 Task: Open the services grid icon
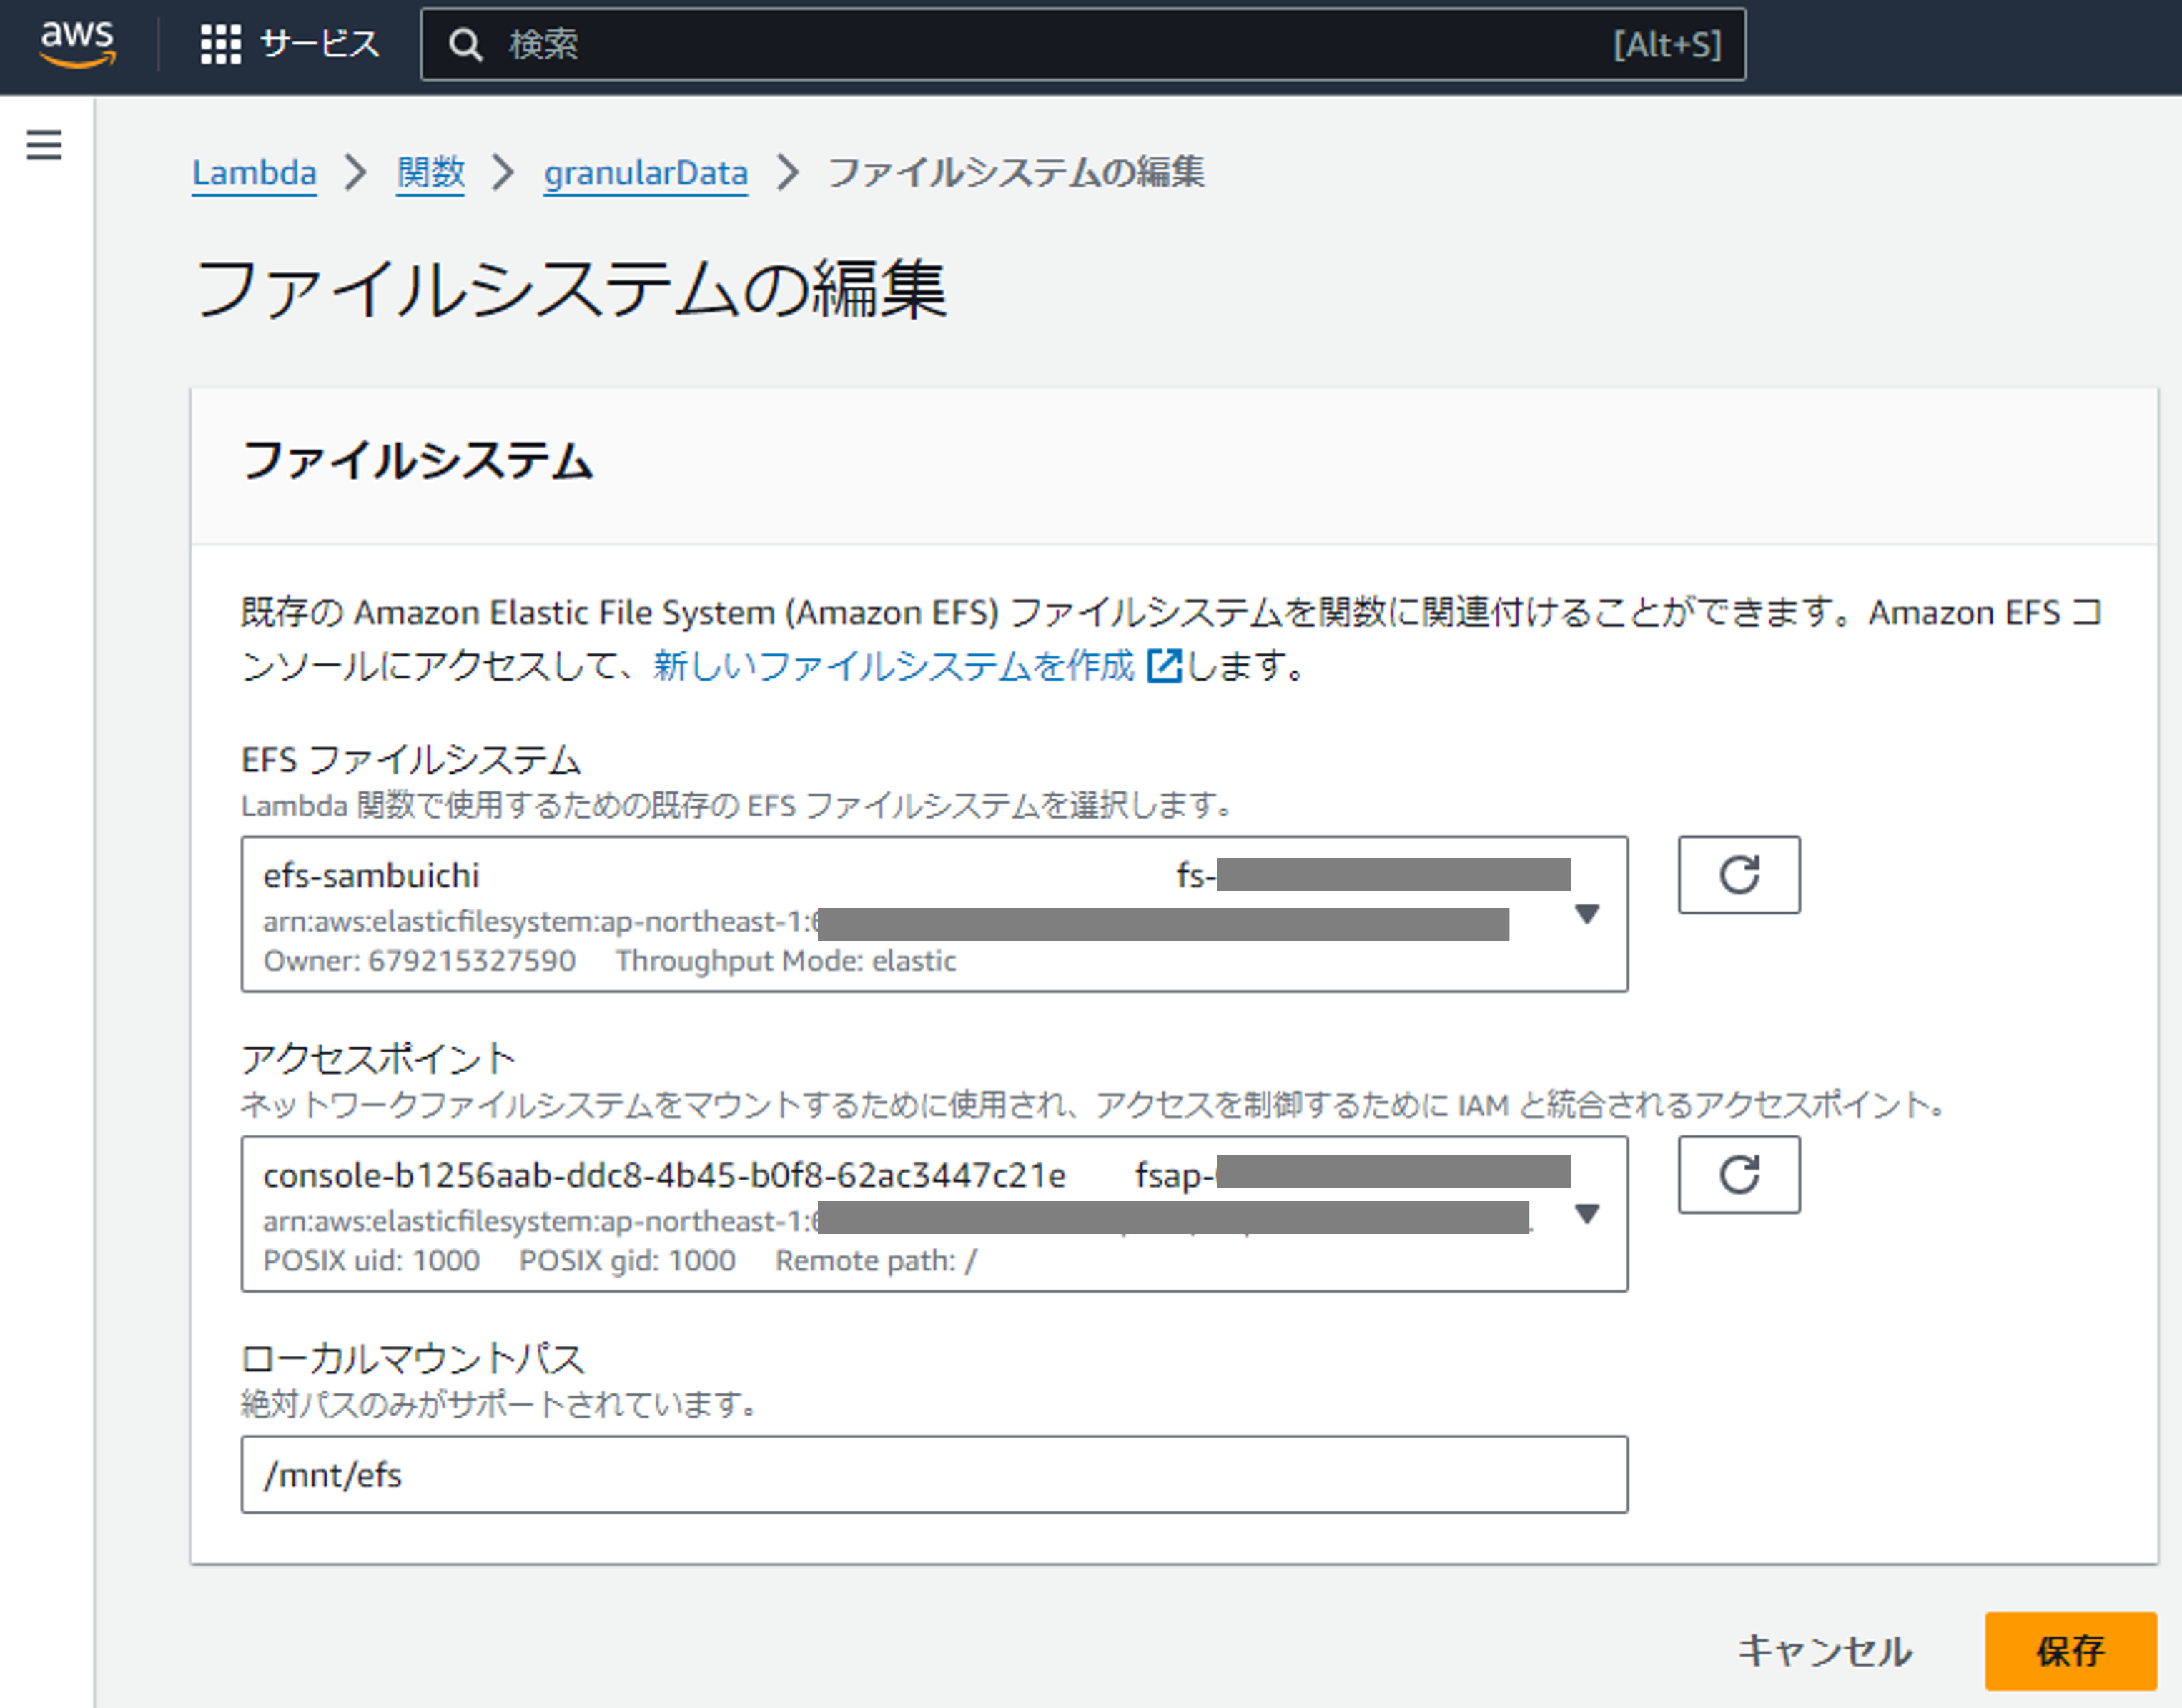point(220,44)
